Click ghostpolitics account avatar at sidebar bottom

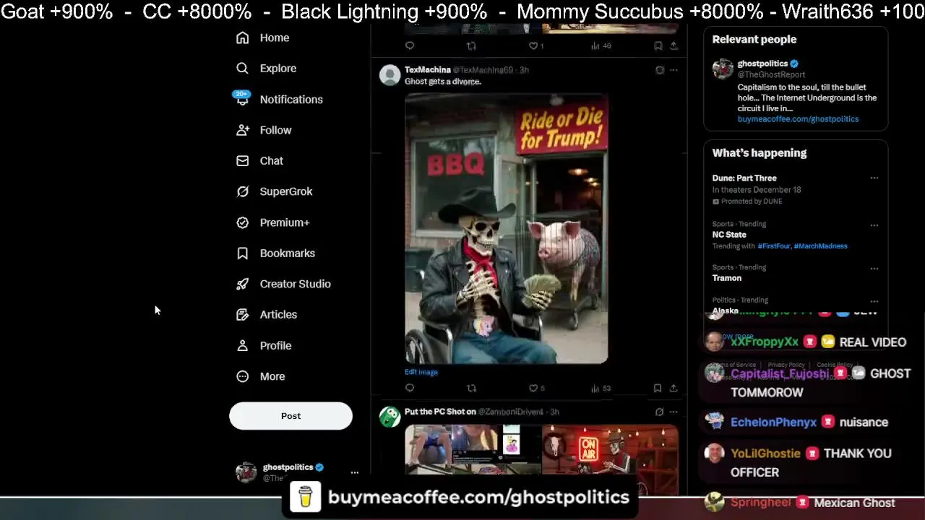(x=246, y=472)
